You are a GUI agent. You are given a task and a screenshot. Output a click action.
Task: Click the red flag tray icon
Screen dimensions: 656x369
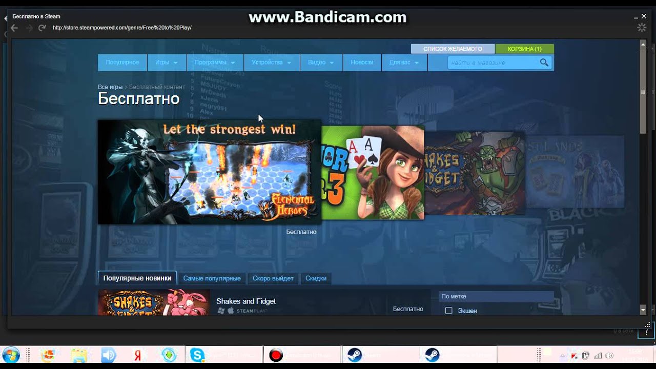(575, 356)
